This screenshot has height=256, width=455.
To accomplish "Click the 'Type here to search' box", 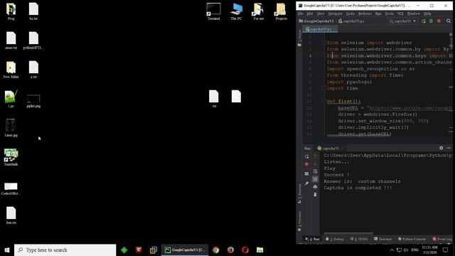I will (x=65, y=250).
